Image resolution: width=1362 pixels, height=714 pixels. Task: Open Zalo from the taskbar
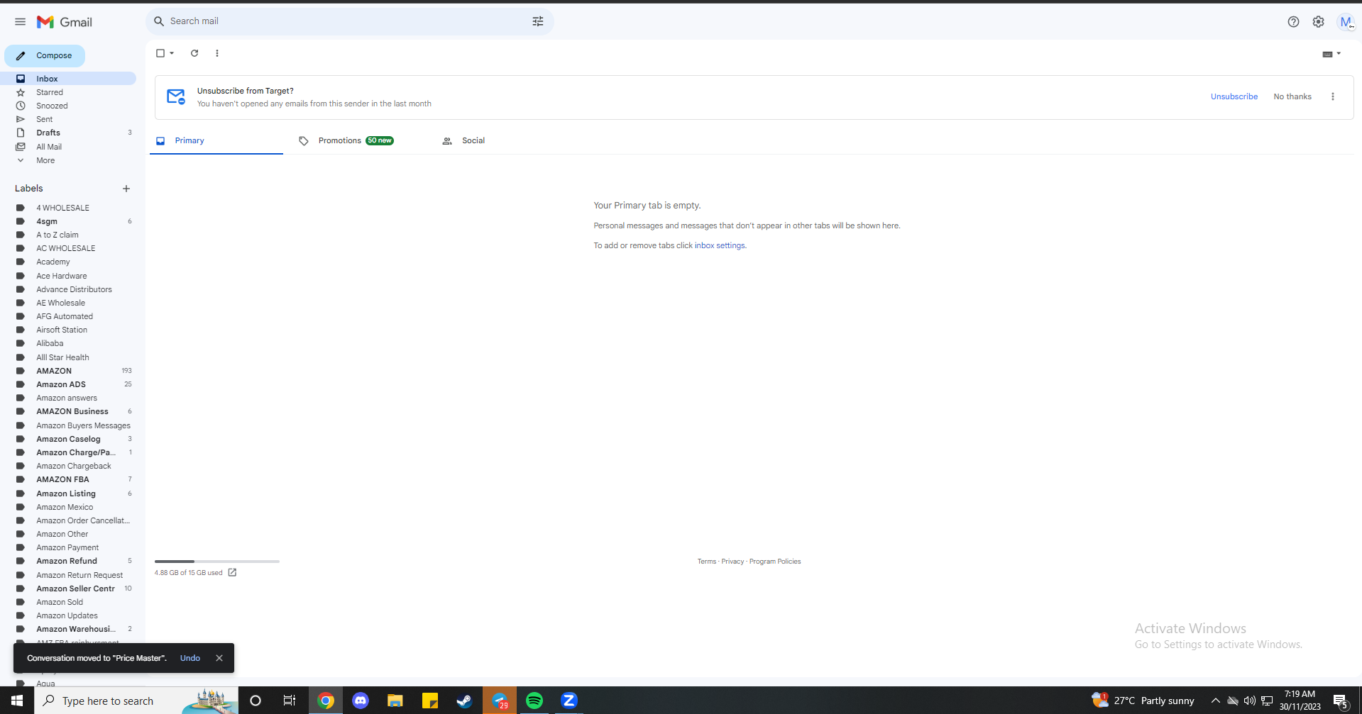point(569,701)
